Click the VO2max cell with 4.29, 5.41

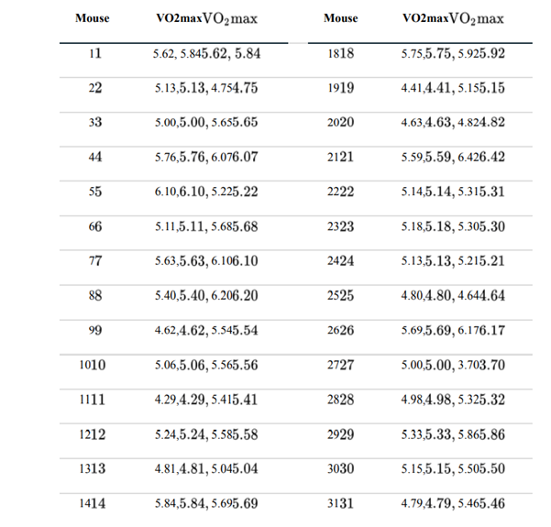(x=206, y=400)
